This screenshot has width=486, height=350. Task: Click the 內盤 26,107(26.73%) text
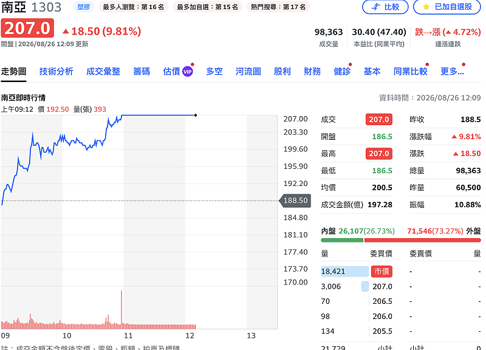click(358, 231)
